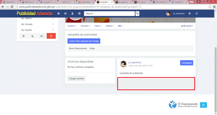217x115 pixels.
Task: Open the Chrome menu hamburger icon
Action: click(214, 7)
